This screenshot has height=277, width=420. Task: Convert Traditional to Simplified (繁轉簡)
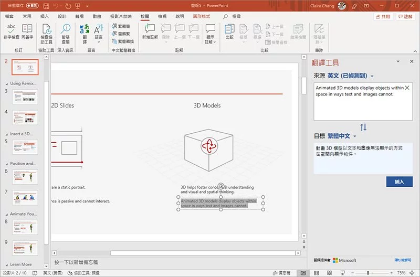pyautogui.click(x=121, y=26)
